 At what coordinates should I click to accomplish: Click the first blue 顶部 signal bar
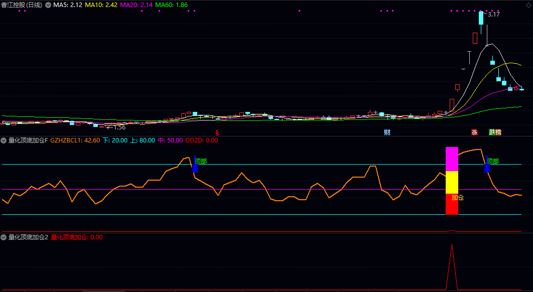pyautogui.click(x=195, y=168)
